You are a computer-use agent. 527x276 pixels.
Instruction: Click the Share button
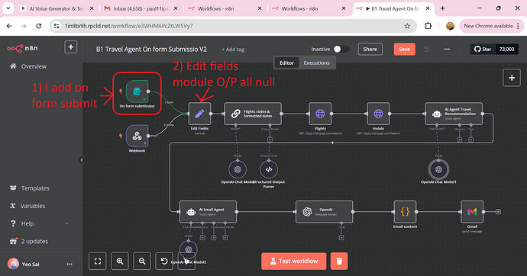click(x=370, y=50)
